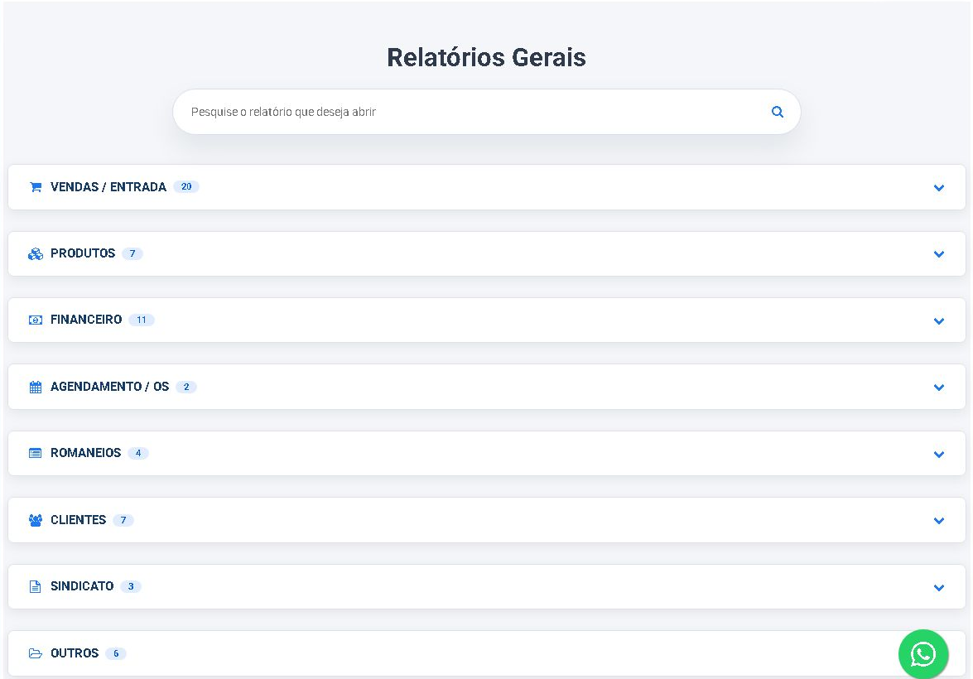Expand the Romaneios chevron arrow
Screen dimensions: 973x679
click(x=939, y=455)
